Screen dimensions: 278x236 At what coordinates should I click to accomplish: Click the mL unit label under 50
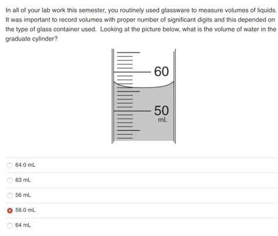[x=162, y=120]
